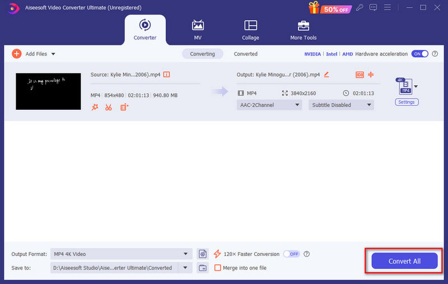448x284 pixels.
Task: Rename output file with pencil icon
Action: click(326, 74)
